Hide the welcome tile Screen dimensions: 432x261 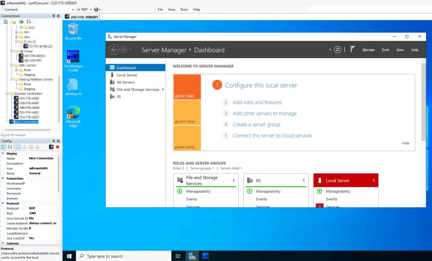[x=406, y=143]
